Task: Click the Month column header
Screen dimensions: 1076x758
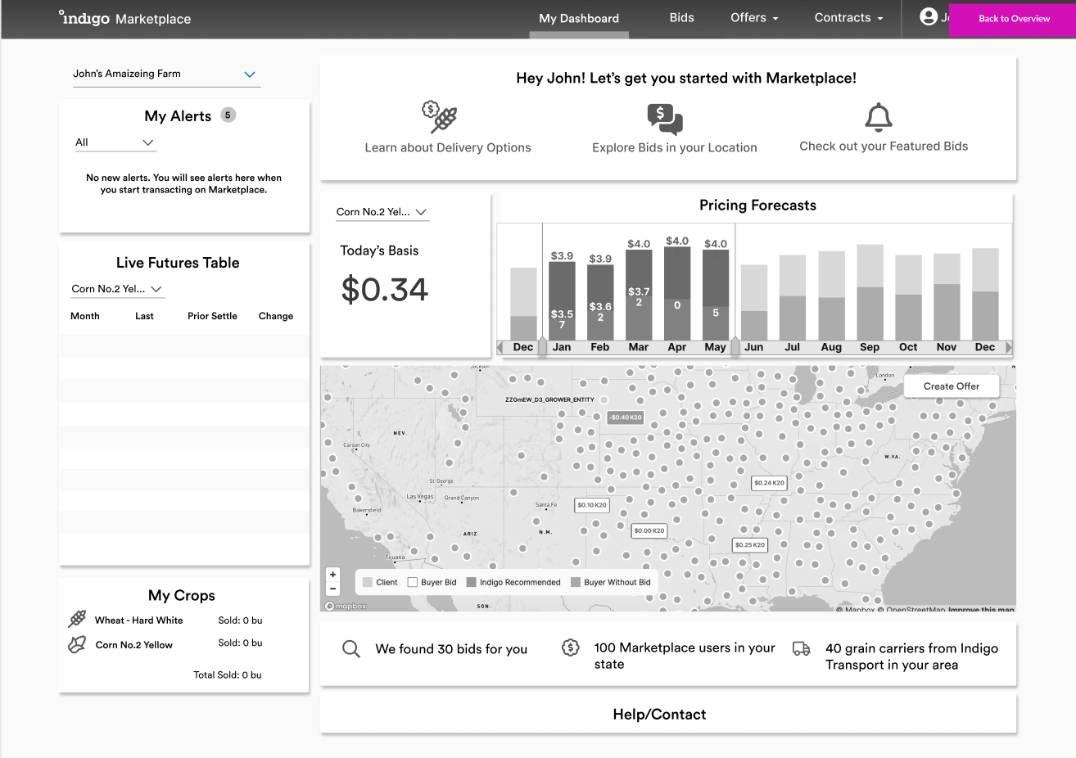Action: (85, 316)
